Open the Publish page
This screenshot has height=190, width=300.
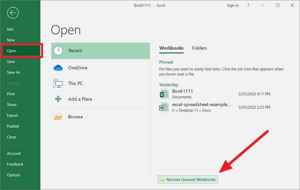13,126
